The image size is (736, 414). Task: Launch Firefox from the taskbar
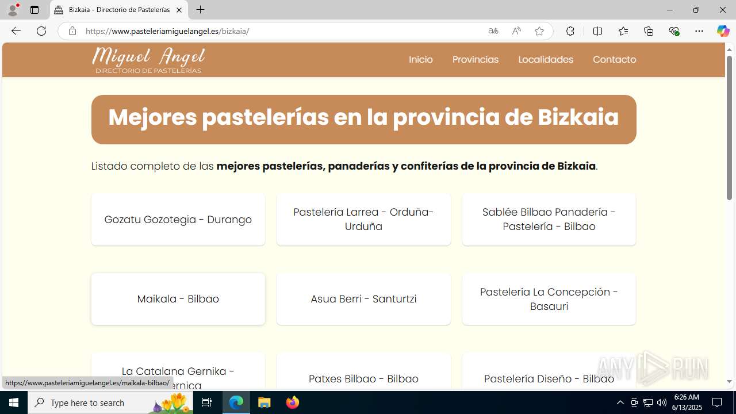tap(293, 402)
